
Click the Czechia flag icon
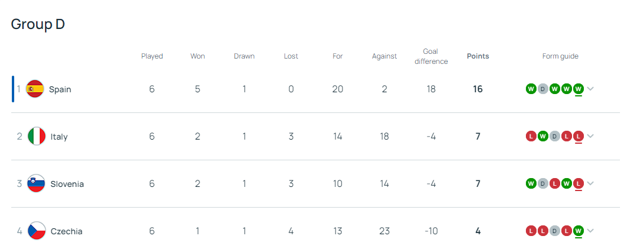point(37,231)
